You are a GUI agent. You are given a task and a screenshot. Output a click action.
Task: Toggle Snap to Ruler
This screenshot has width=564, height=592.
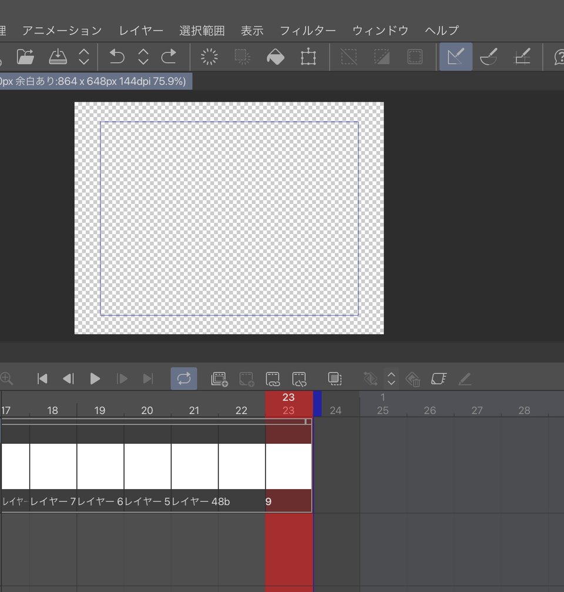click(456, 57)
